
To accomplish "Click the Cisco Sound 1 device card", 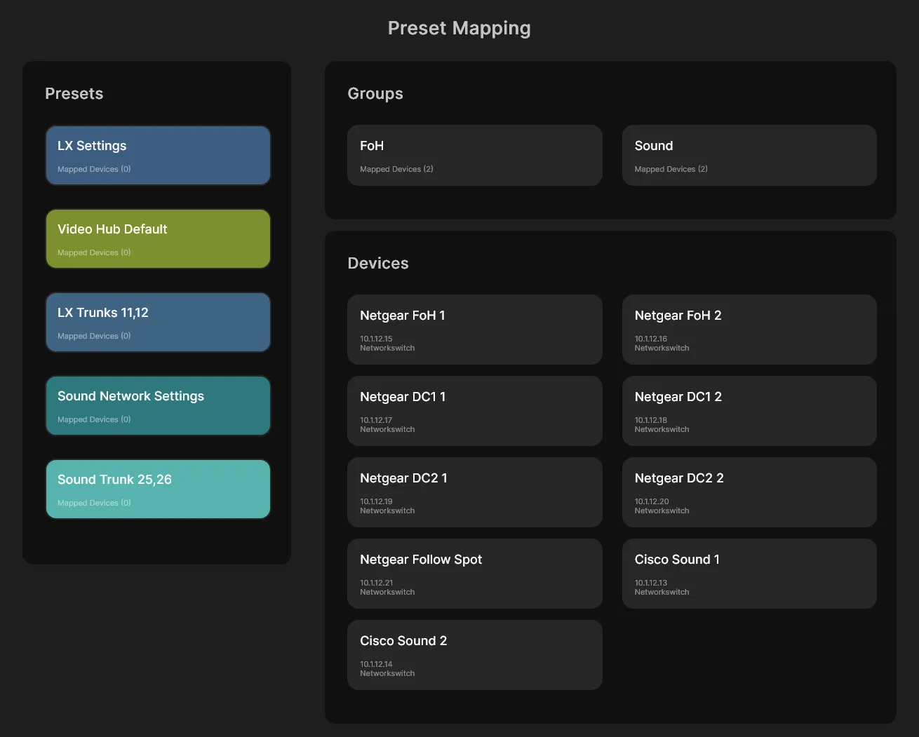I will [x=749, y=573].
